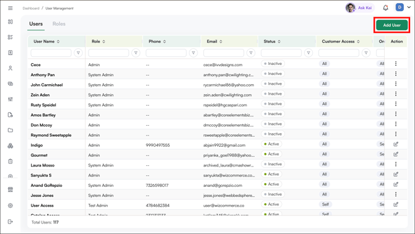Sort by Role column
This screenshot has height=234, width=415.
104,41
